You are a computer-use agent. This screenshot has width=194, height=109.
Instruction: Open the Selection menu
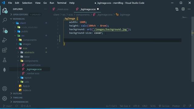27,3
